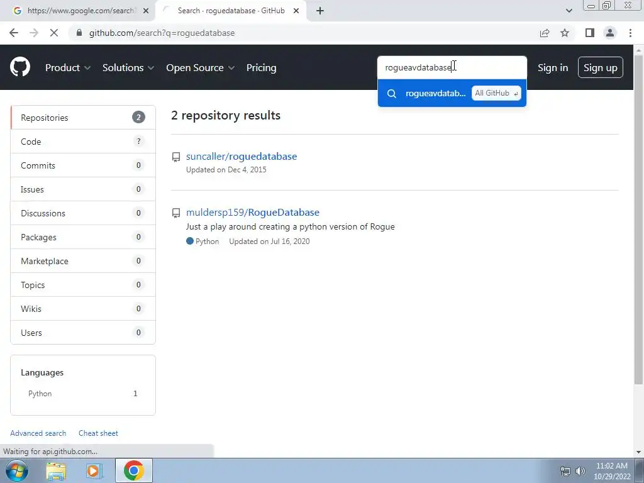Click into the GitHub search field
Viewport: 644px width, 483px height.
(x=452, y=67)
